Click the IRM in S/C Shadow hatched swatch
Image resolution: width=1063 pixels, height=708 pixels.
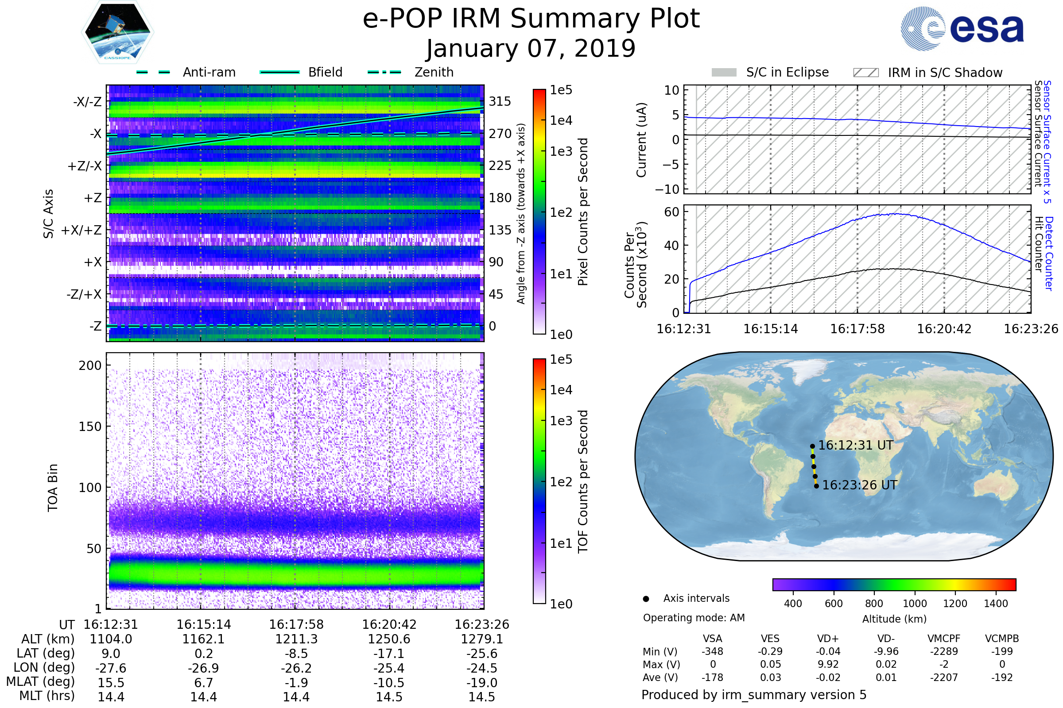[865, 73]
